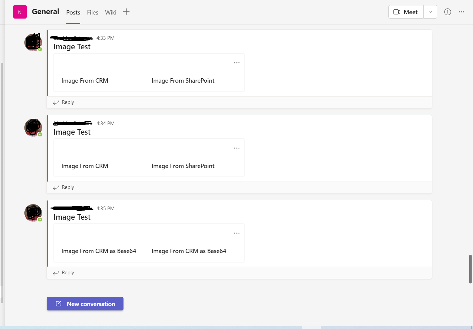Add a new tab with the plus icon

(126, 11)
